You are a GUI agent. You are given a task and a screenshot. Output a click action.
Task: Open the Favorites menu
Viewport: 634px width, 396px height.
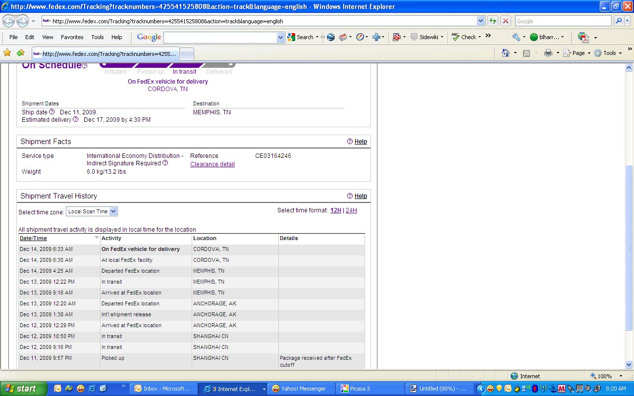pos(72,37)
